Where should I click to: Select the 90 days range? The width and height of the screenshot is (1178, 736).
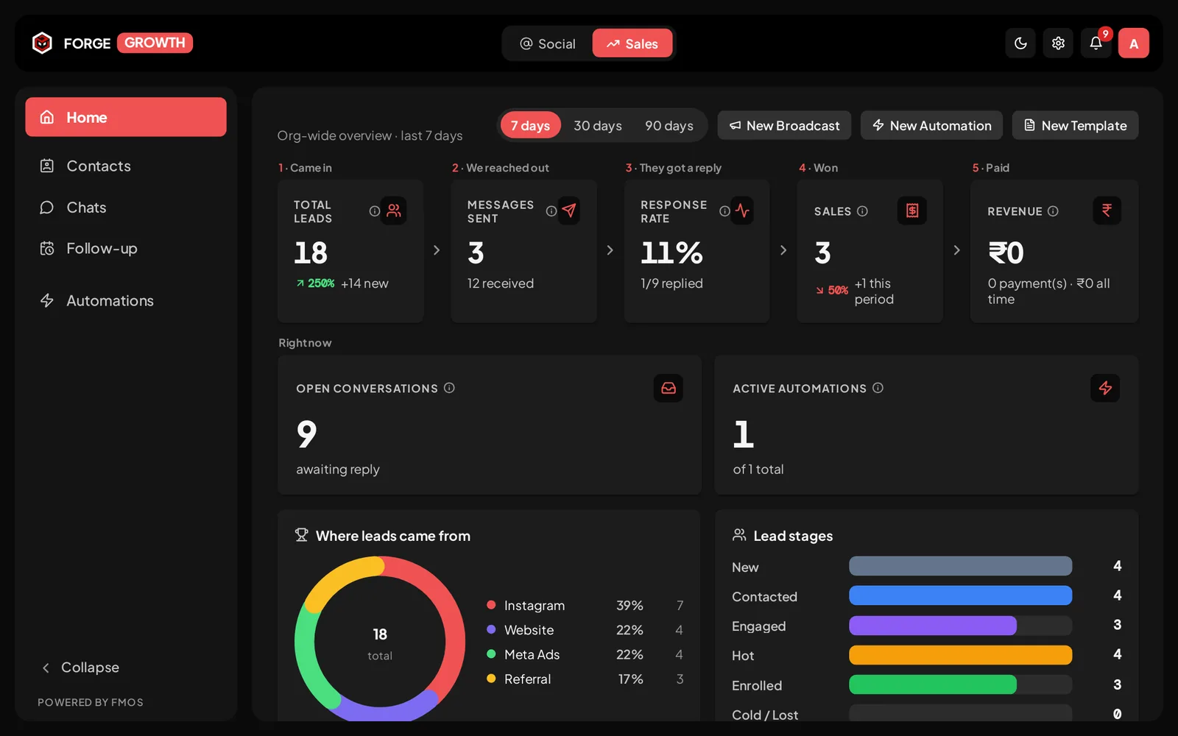coord(669,125)
